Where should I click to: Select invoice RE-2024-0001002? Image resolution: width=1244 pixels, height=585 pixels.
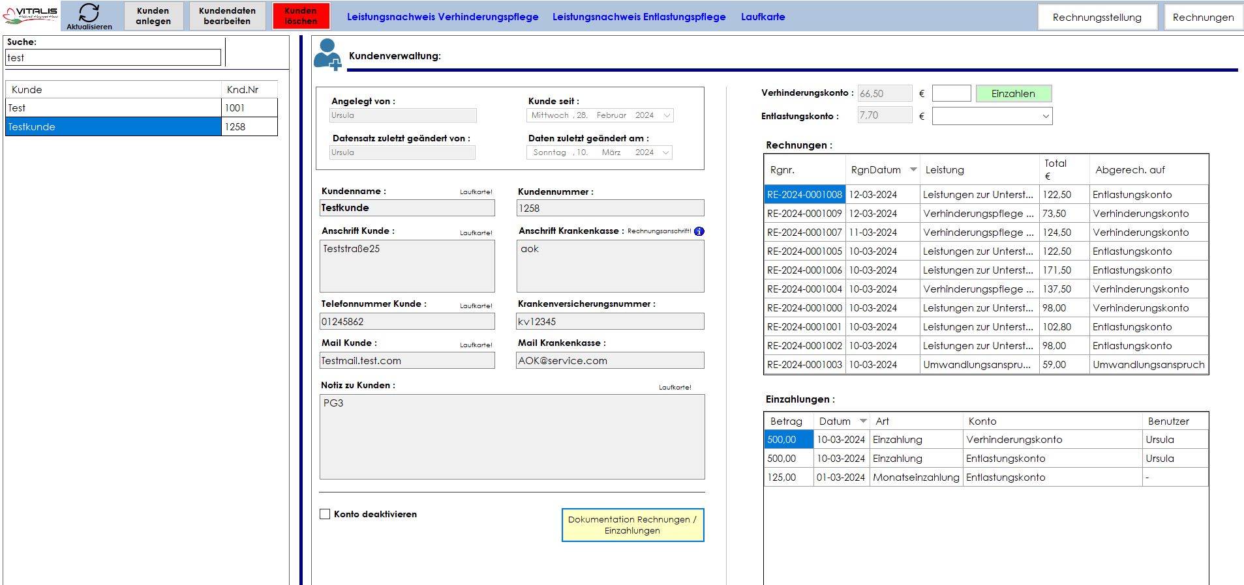(x=986, y=346)
